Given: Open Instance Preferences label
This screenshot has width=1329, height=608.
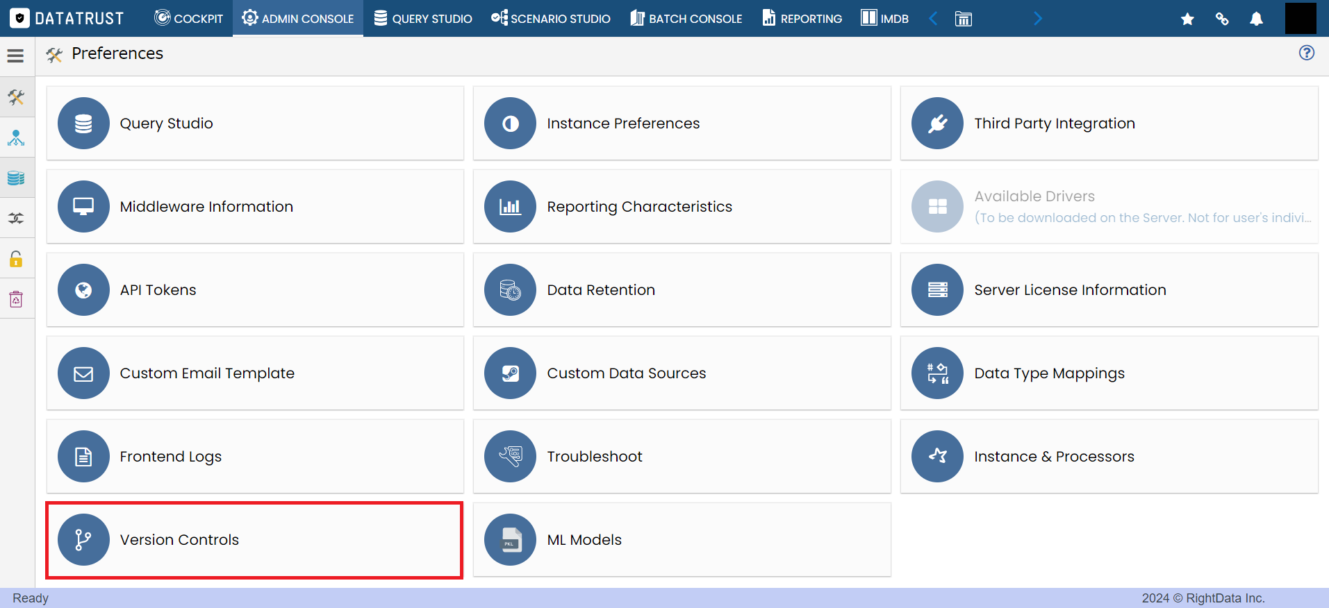Looking at the screenshot, I should click(x=623, y=124).
